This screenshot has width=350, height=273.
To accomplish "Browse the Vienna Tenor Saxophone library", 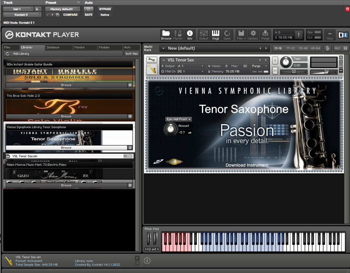I will pos(66,147).
